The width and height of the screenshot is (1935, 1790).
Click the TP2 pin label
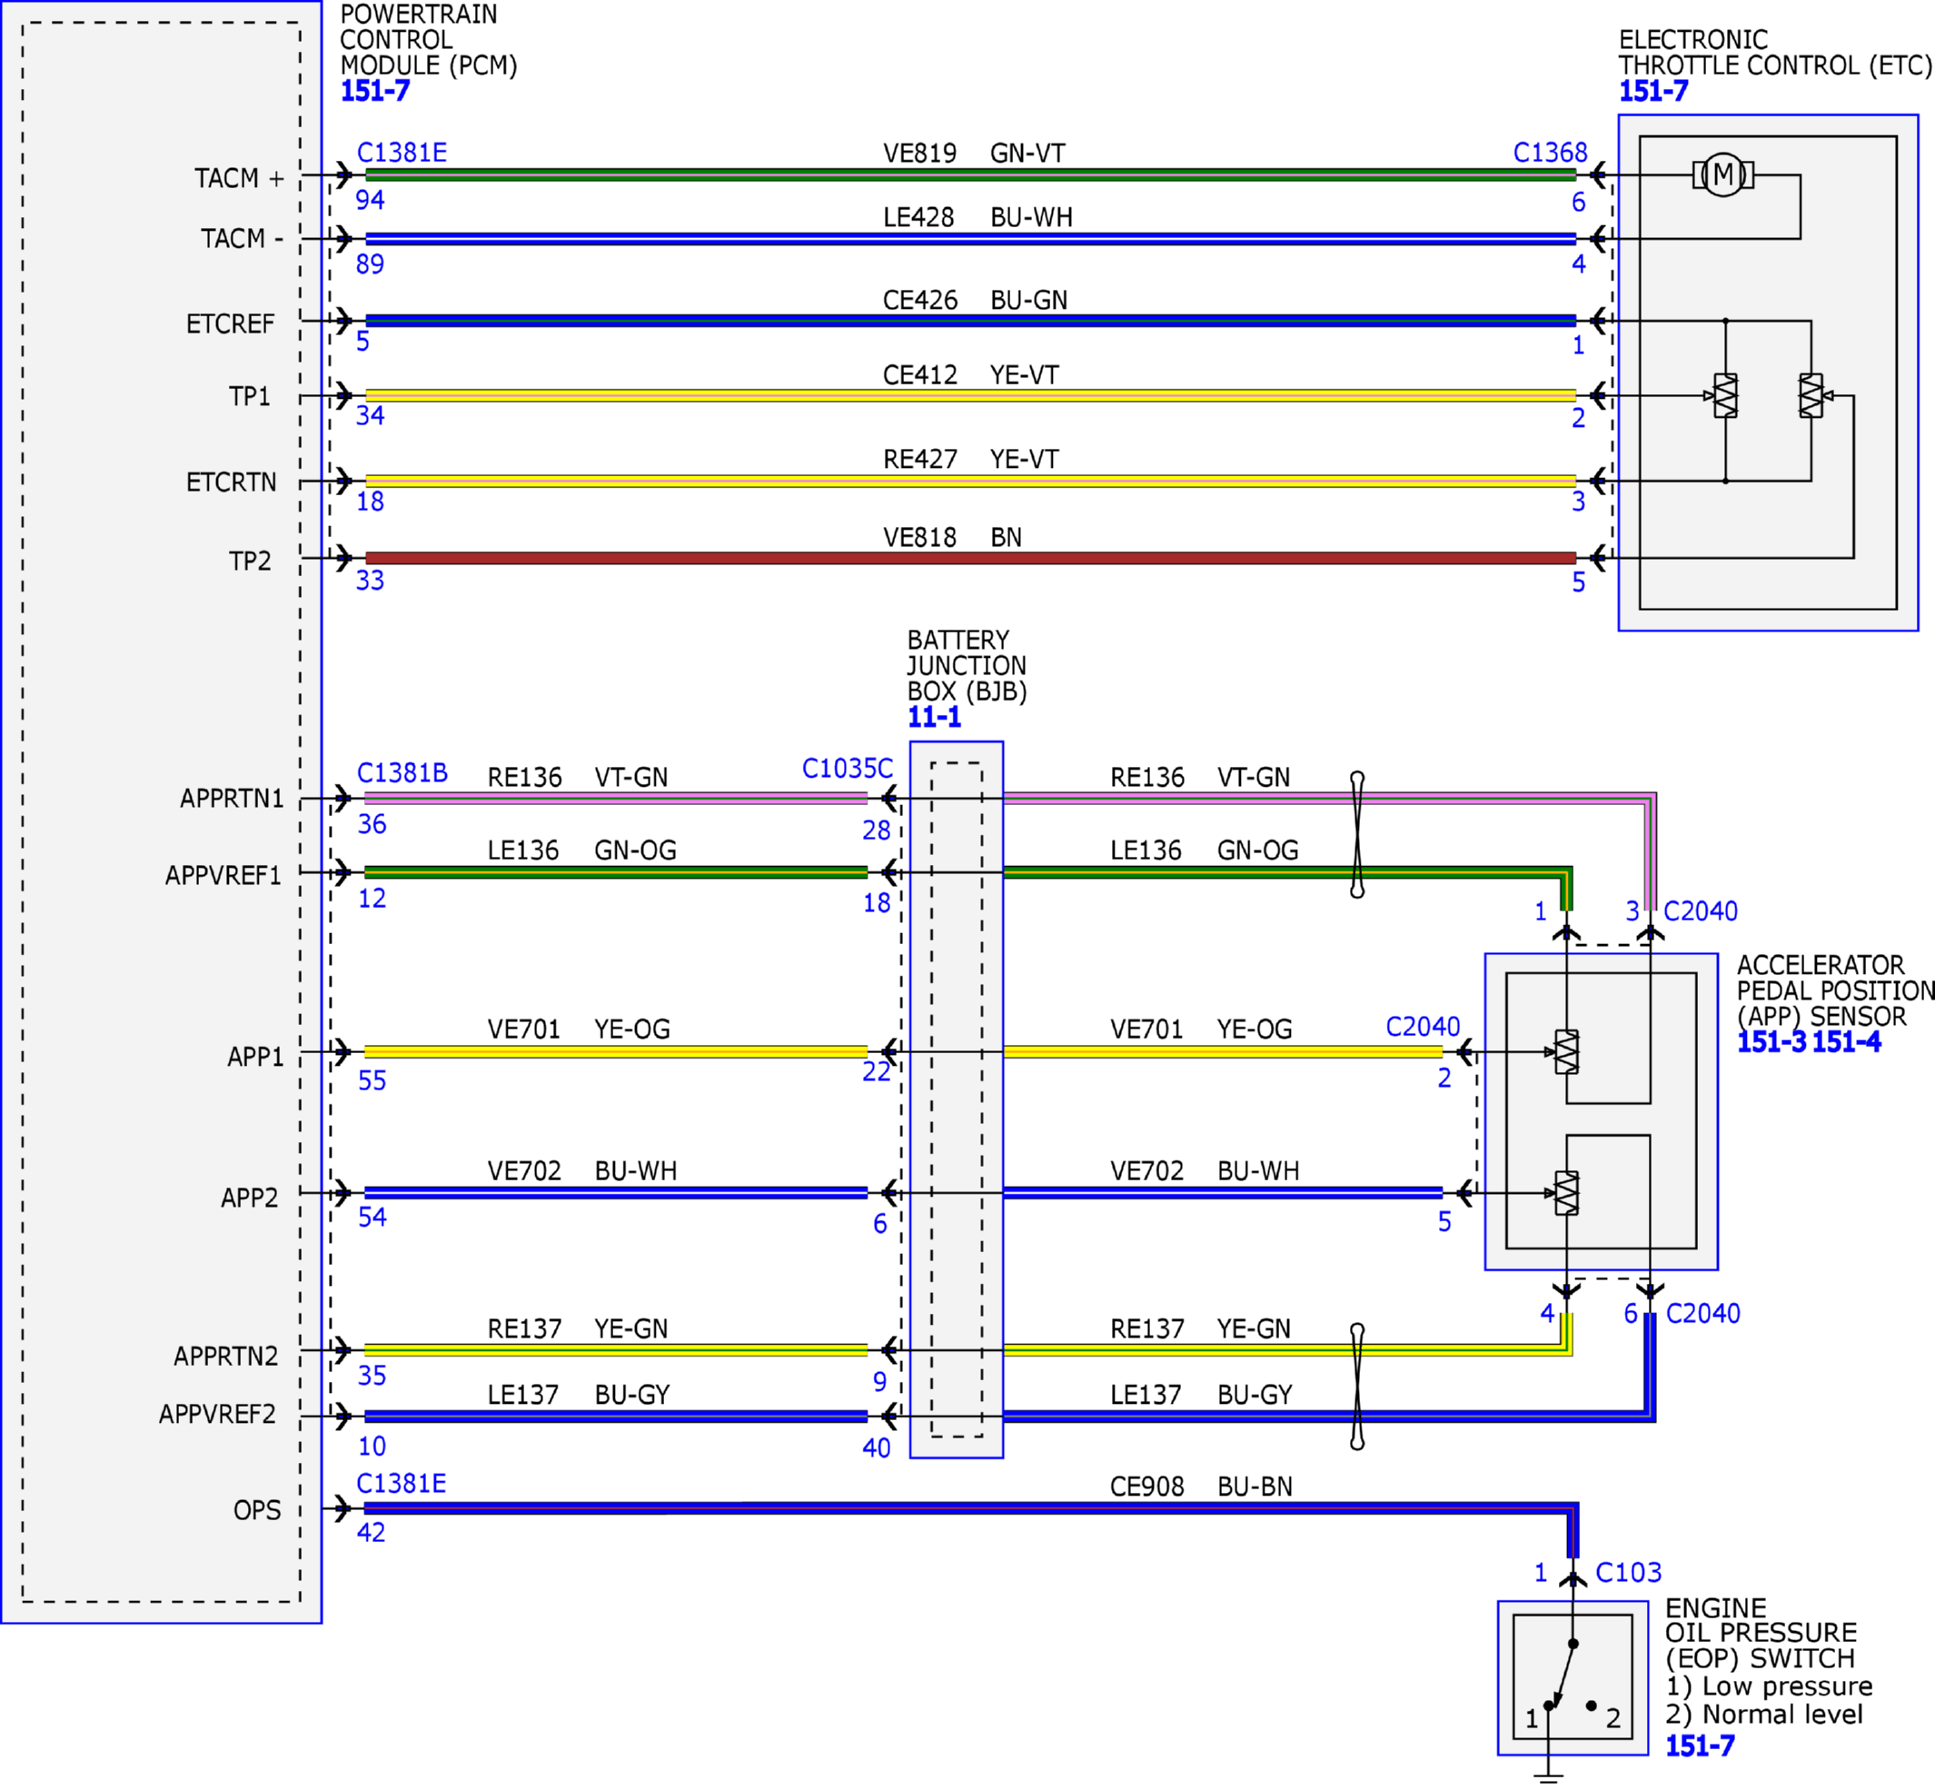(x=250, y=561)
